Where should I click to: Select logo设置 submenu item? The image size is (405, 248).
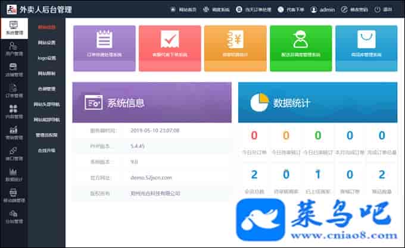coord(46,58)
